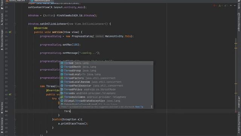The height and width of the screenshot is (136, 241).
Task: Click the third warning stripe marker near line 38
Action: [236, 84]
